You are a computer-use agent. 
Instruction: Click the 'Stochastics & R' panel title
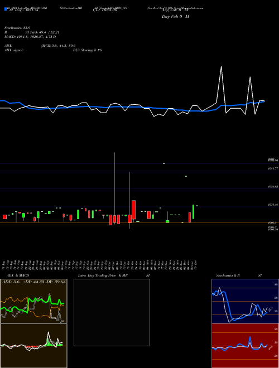[x=228, y=275]
